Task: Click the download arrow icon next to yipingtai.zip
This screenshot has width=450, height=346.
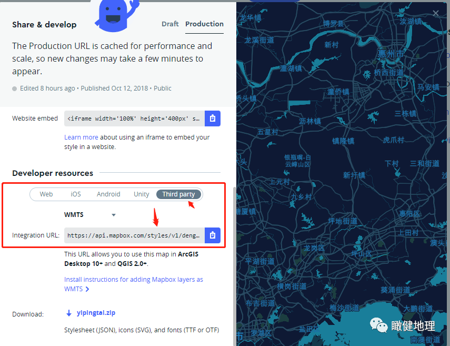Action: (x=69, y=313)
